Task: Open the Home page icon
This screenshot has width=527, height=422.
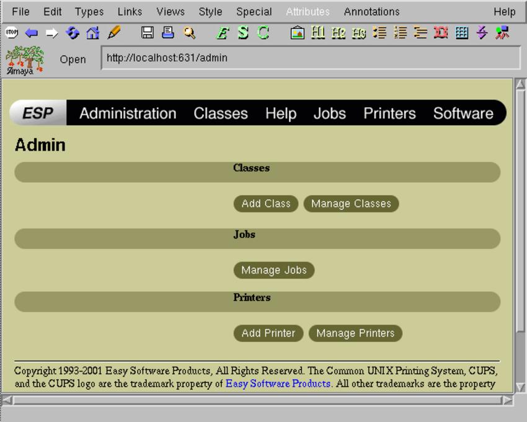Action: 93,33
